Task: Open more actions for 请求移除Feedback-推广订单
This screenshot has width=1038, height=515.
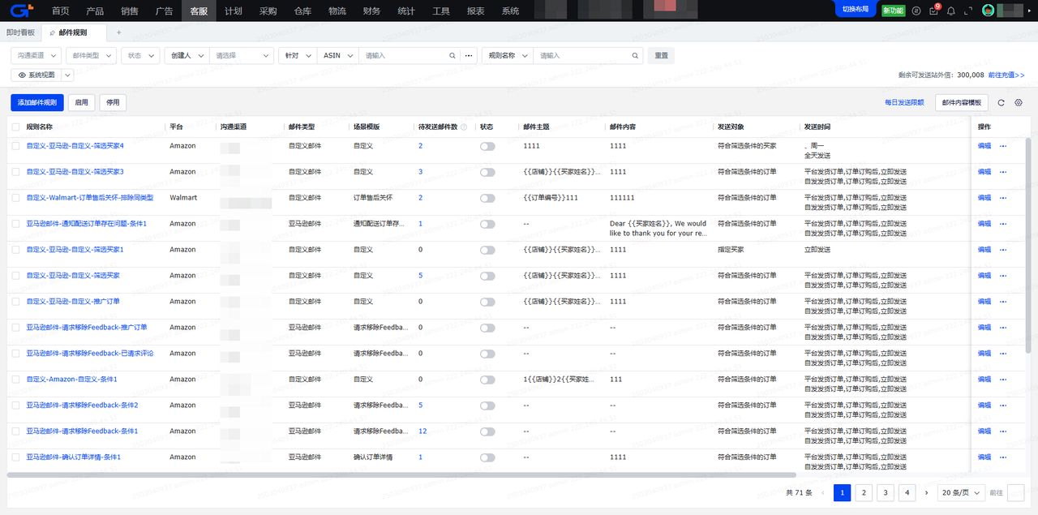Action: (1003, 328)
